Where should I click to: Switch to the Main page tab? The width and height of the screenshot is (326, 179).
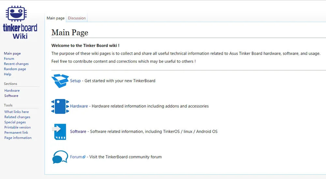pos(55,18)
